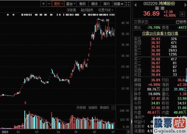Go to previous stock arrow
Image resolution: width=187 pixels, height=134 pixels.
coord(135,5)
